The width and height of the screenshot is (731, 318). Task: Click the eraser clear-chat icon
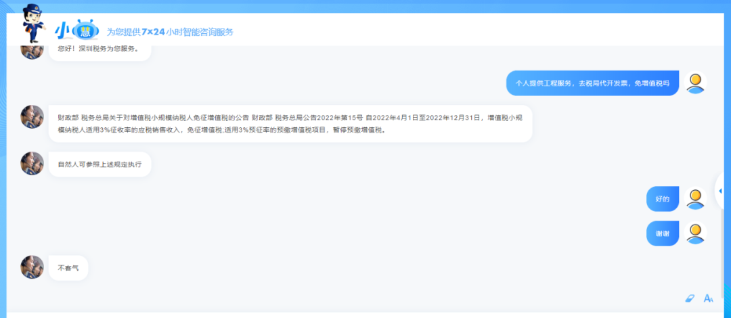[690, 298]
